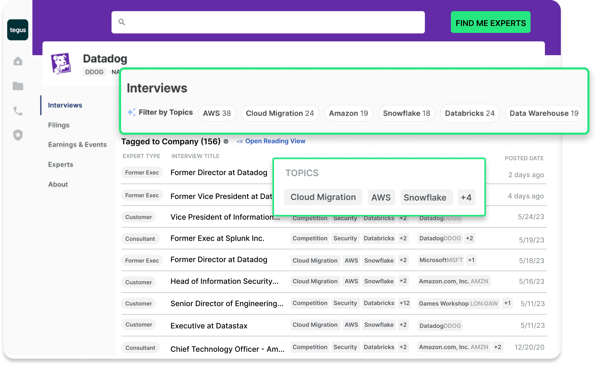
Task: Select the Interviews nav item
Action: coord(65,105)
